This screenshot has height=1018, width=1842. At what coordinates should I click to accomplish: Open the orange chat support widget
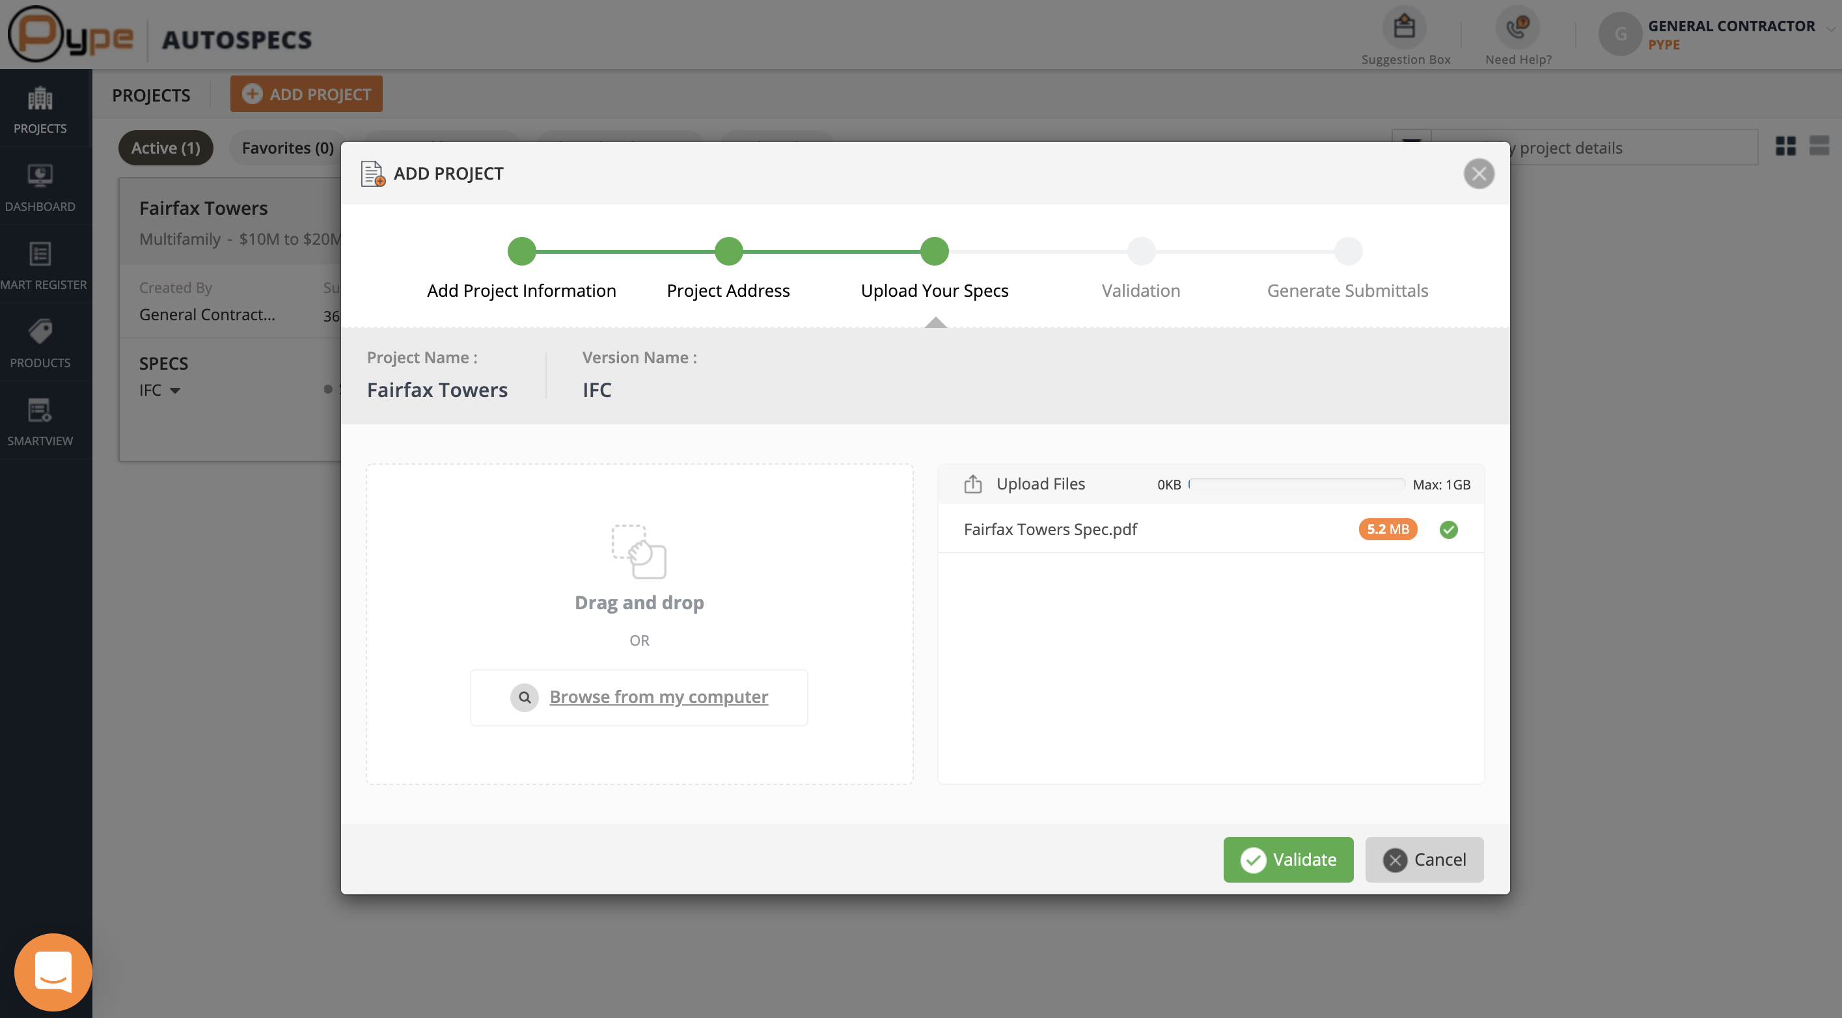(x=53, y=972)
